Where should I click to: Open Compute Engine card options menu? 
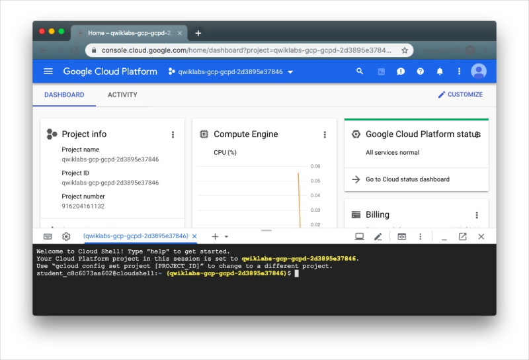click(x=325, y=134)
